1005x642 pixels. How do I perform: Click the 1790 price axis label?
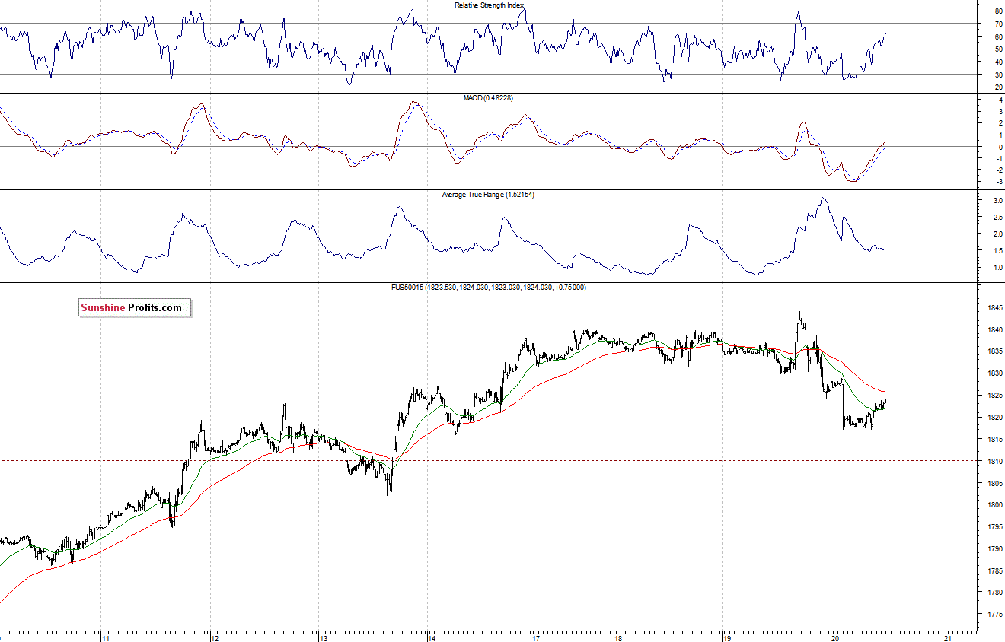click(x=994, y=548)
